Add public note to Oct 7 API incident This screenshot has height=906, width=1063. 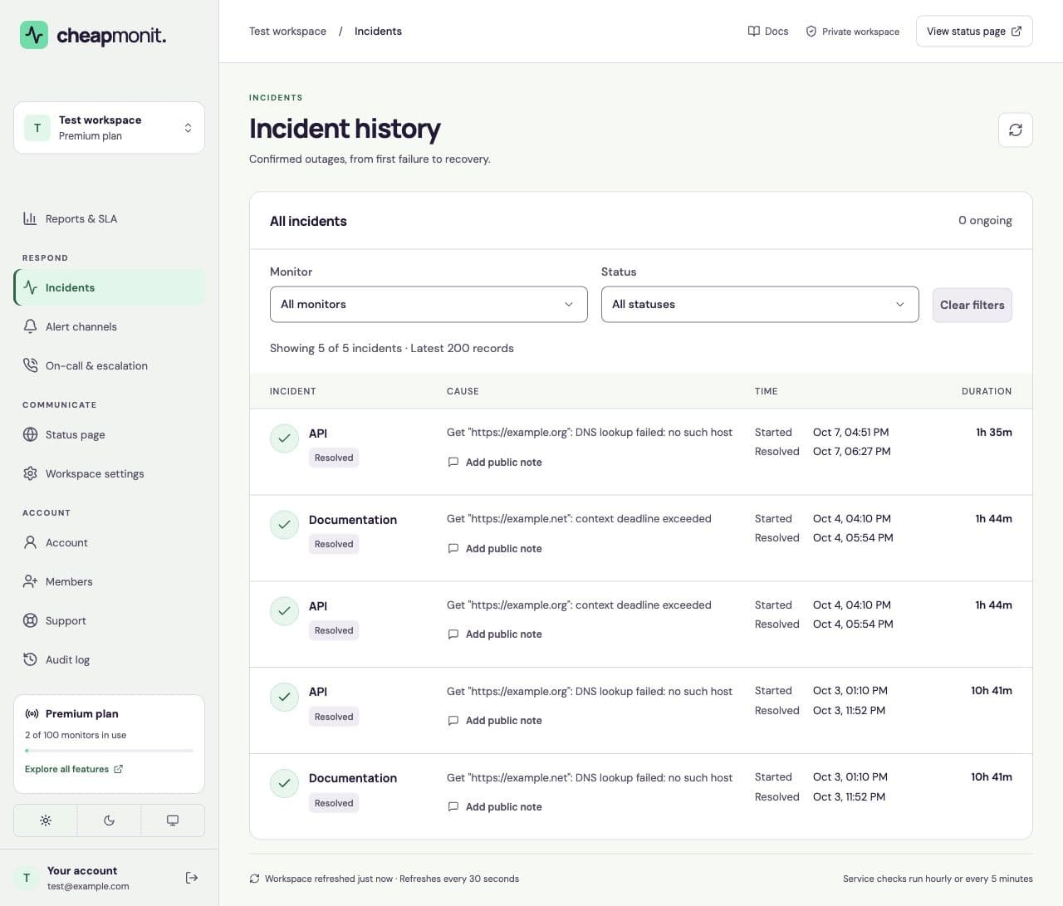(x=495, y=463)
